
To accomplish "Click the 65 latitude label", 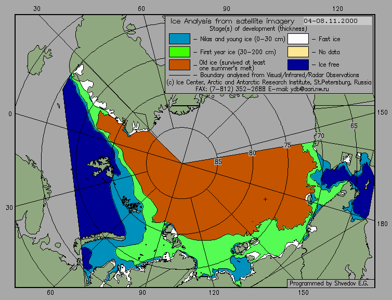I will click(354, 126).
